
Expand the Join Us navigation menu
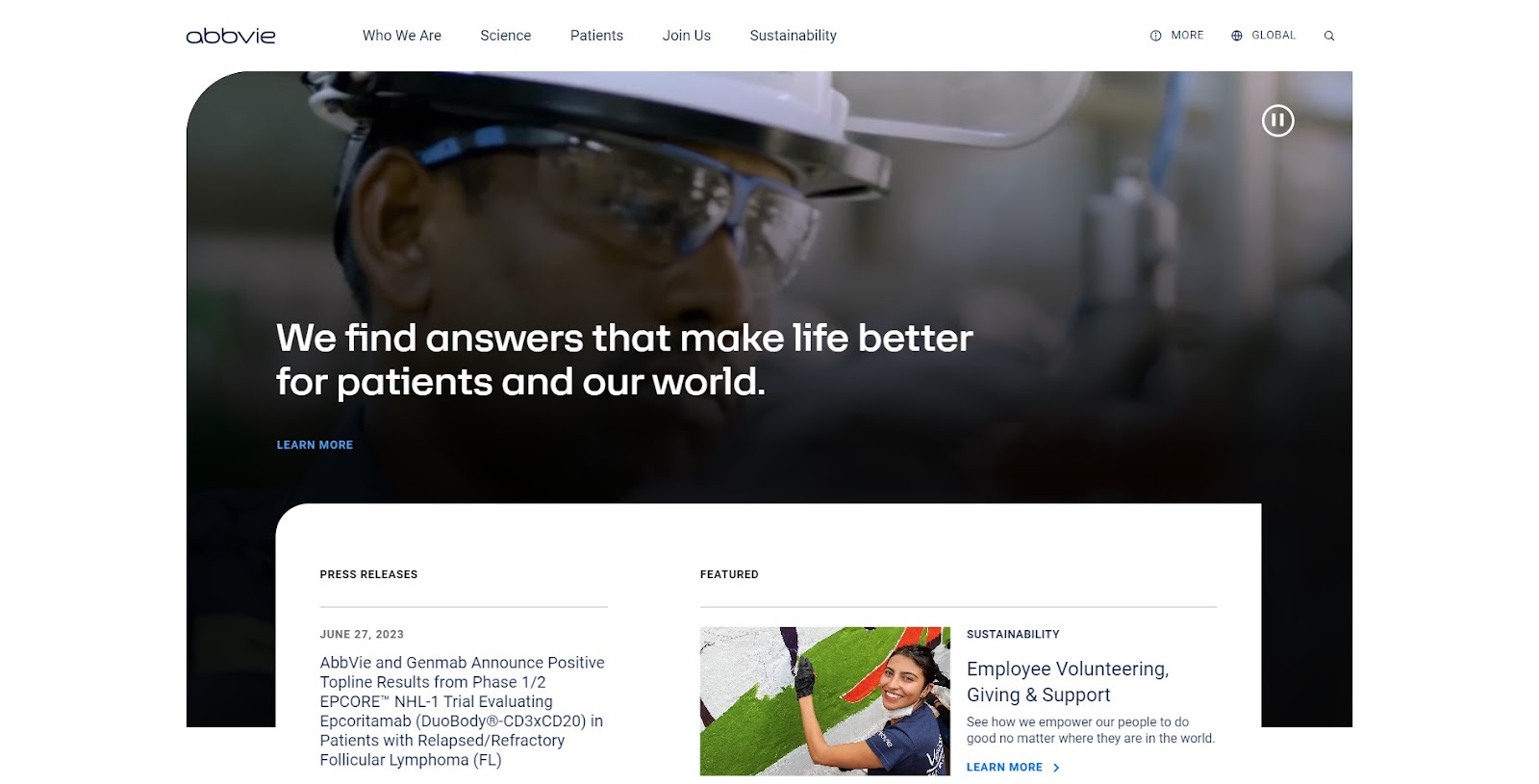(687, 36)
